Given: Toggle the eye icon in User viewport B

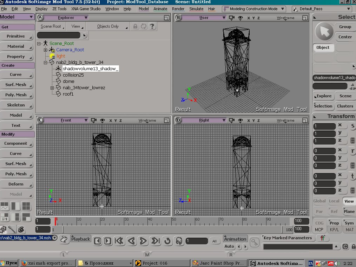Looking at the screenshot, I should point(240,18).
